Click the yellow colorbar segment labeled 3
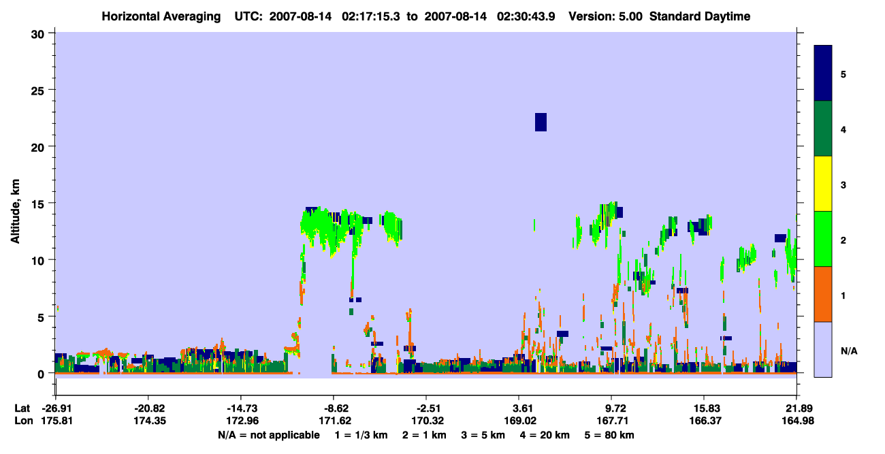 tap(823, 184)
